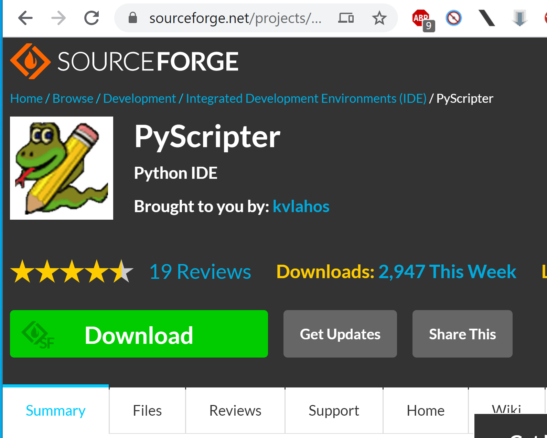The width and height of the screenshot is (547, 438).
Task: Bookmark the page with the star icon
Action: (x=379, y=18)
